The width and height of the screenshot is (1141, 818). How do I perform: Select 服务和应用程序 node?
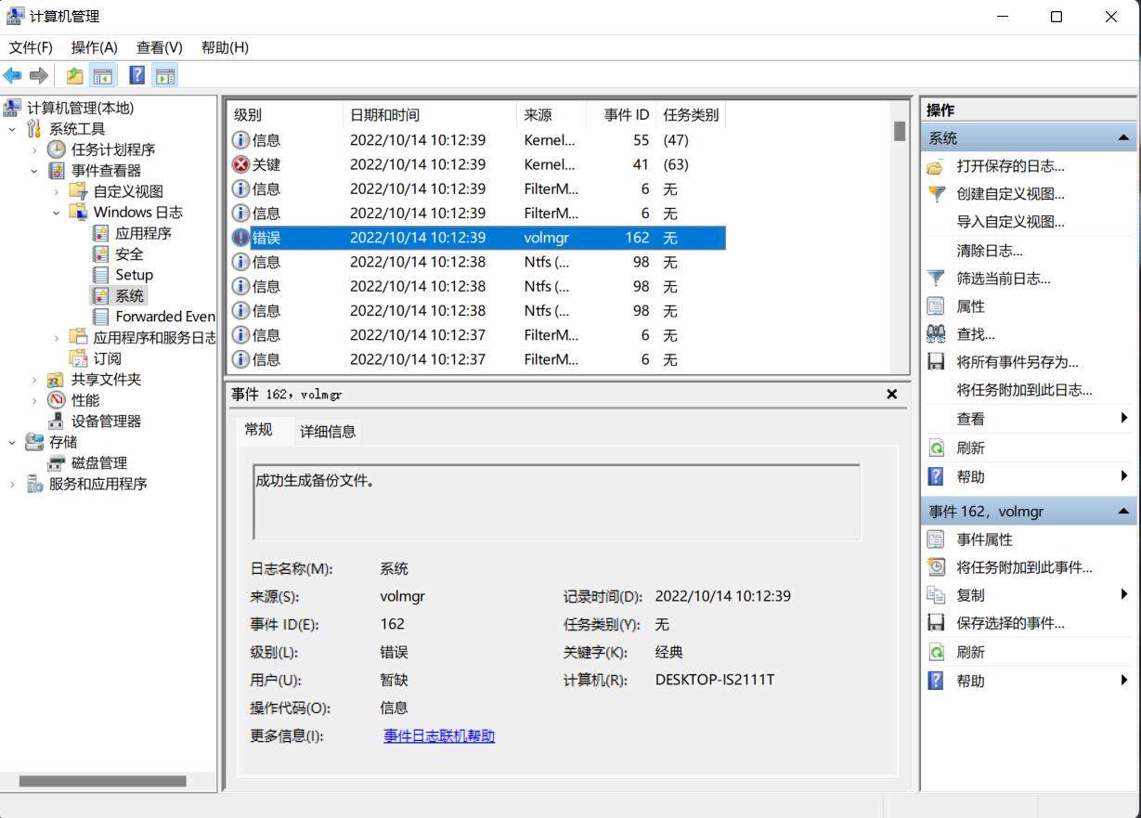pos(97,484)
